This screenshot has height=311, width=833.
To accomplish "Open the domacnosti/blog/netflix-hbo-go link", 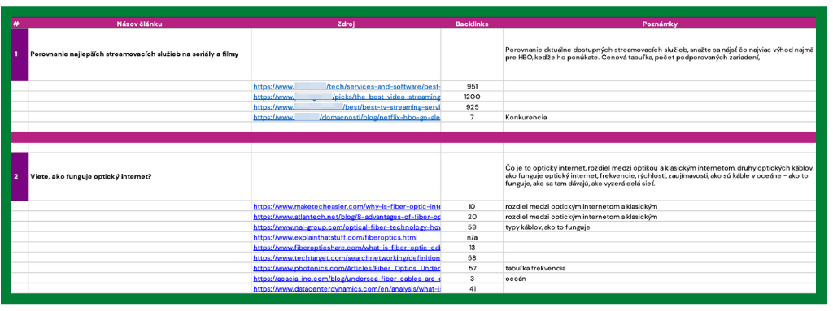I will 347,117.
